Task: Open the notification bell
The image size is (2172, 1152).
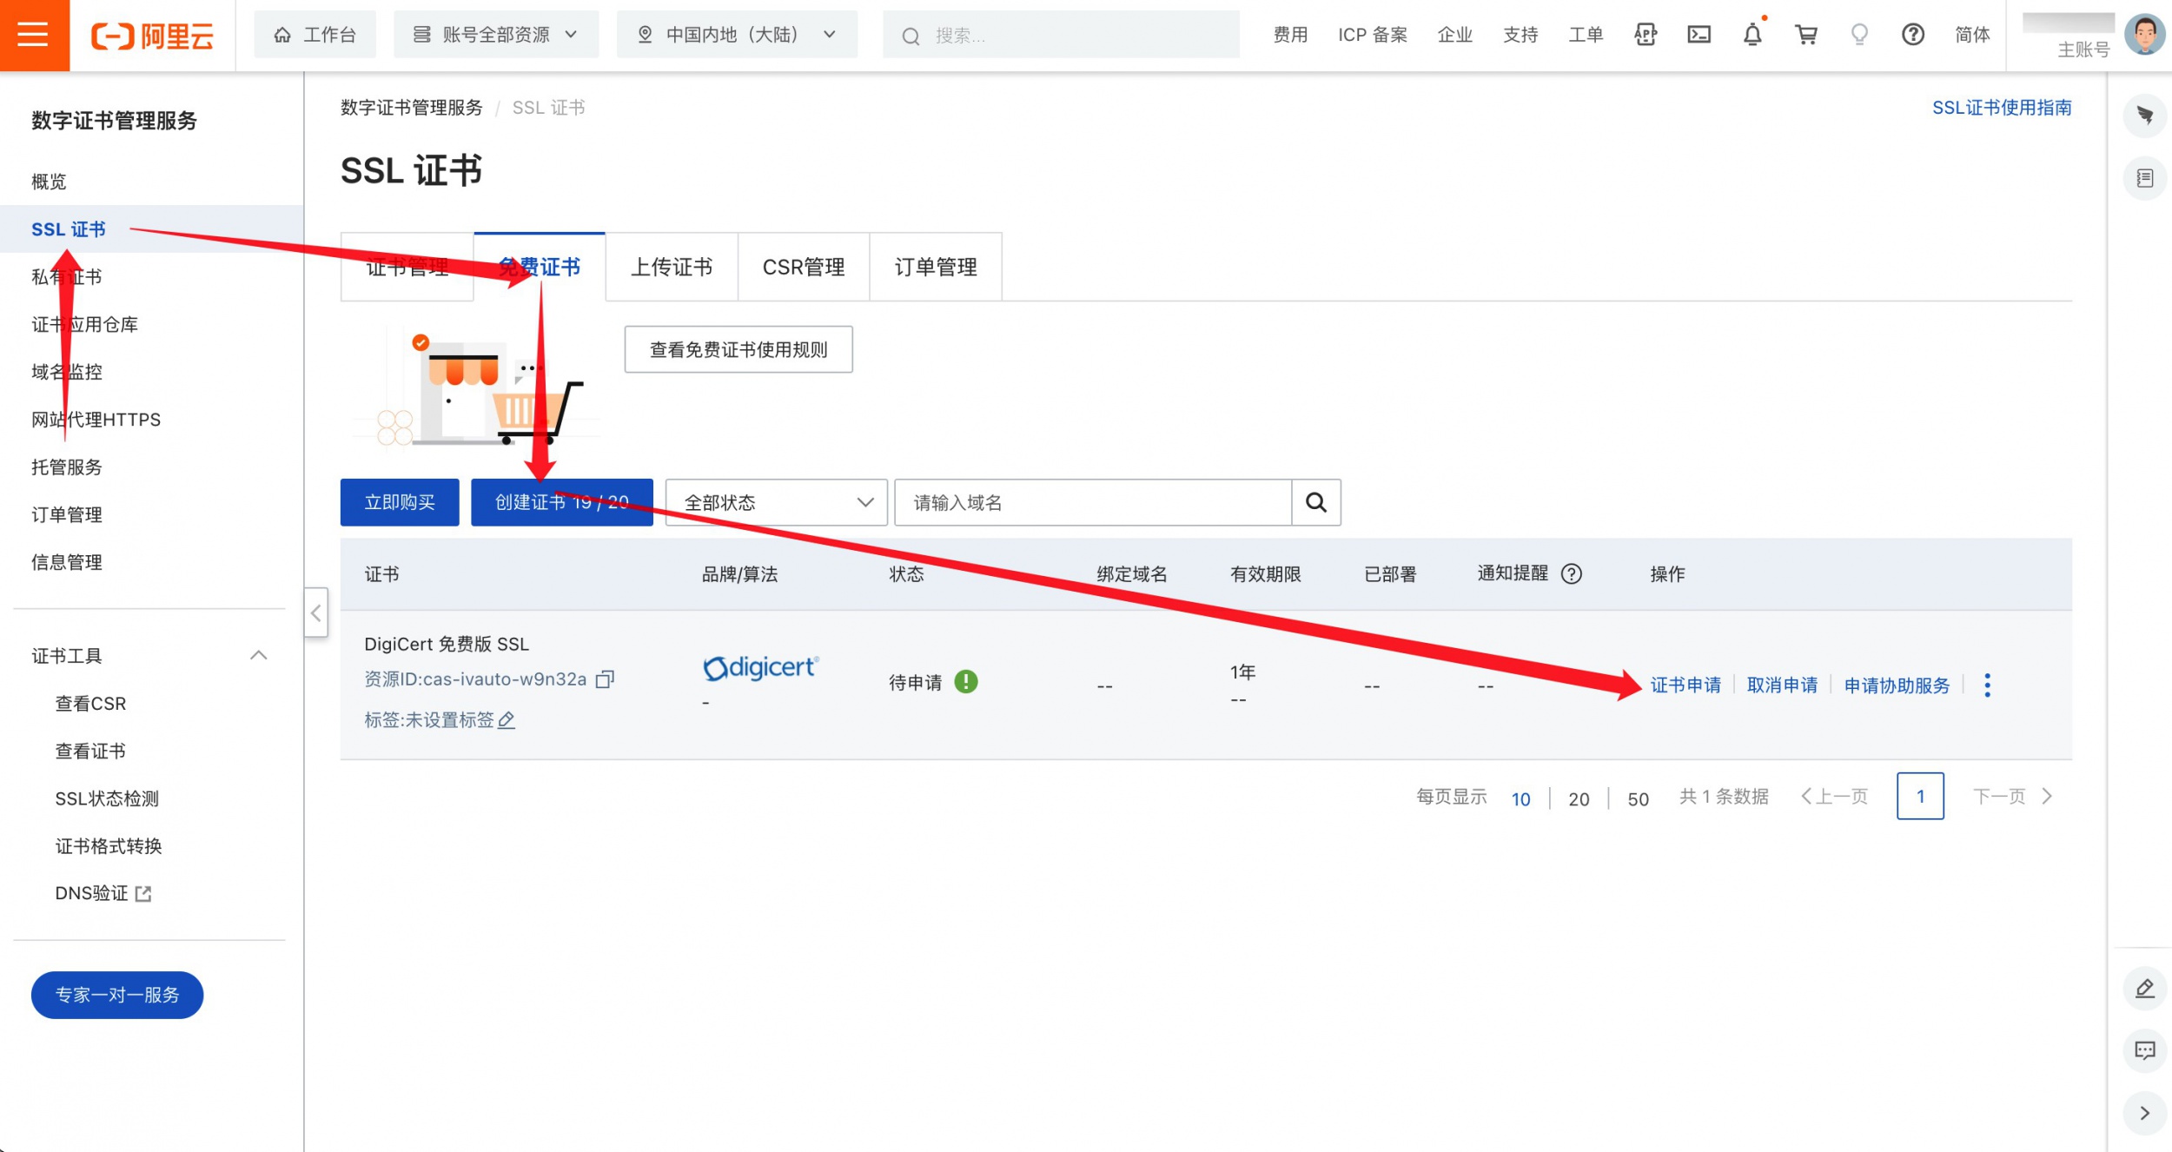Action: [1752, 35]
